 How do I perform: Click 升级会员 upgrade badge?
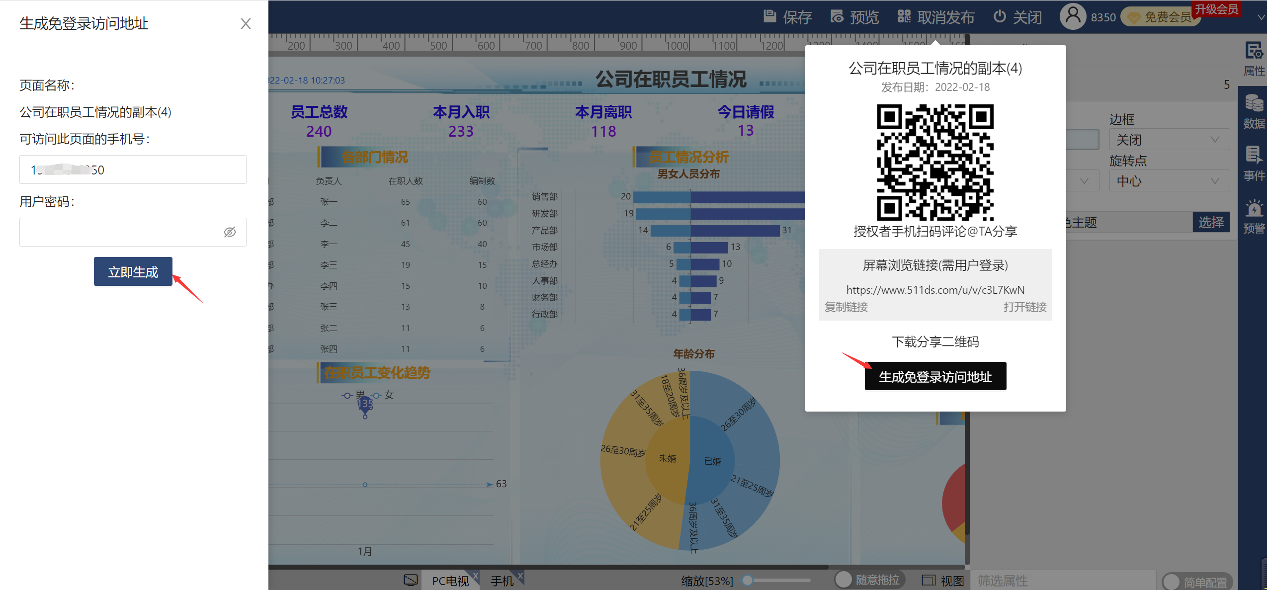click(1216, 9)
